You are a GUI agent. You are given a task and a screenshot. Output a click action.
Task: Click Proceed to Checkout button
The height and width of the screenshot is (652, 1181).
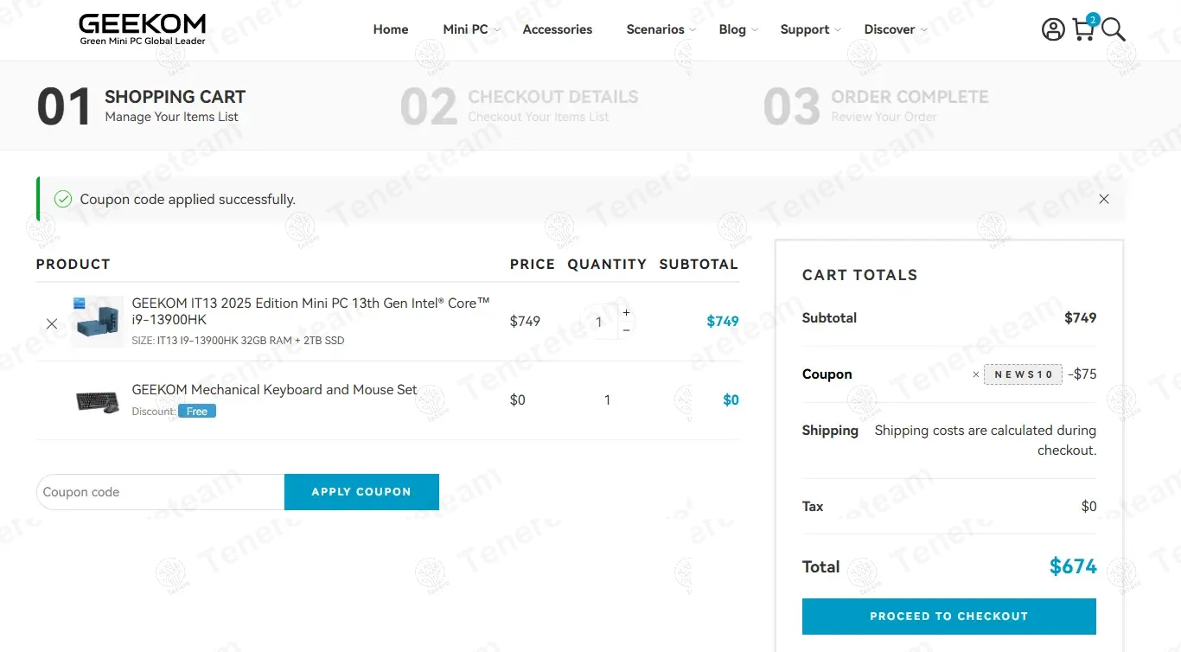point(948,617)
